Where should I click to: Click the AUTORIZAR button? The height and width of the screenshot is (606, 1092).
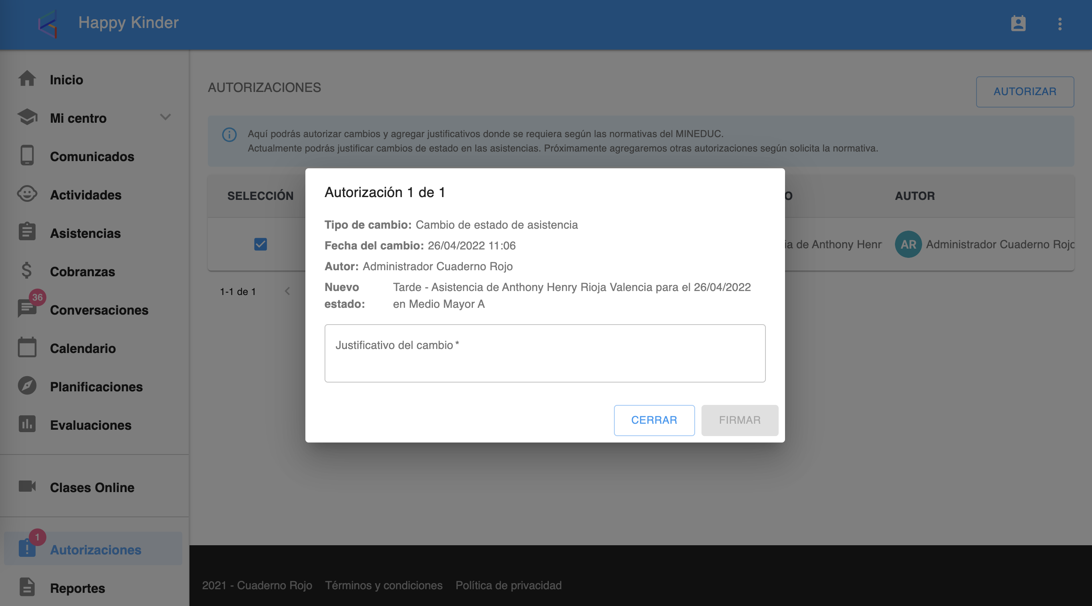[1024, 92]
